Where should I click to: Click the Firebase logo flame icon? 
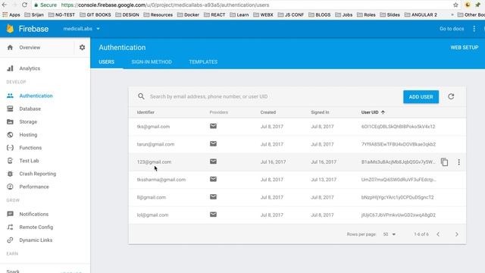pyautogui.click(x=10, y=29)
